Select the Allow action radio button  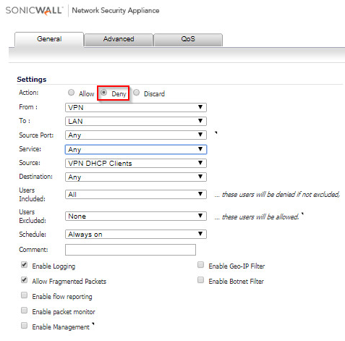[x=71, y=93]
